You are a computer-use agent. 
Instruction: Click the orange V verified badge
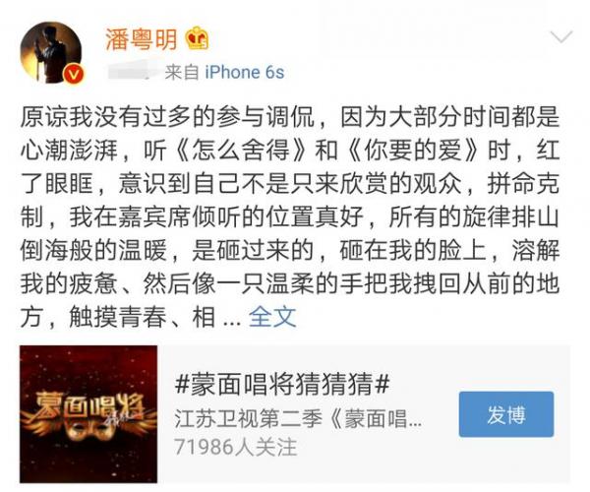[x=73, y=74]
